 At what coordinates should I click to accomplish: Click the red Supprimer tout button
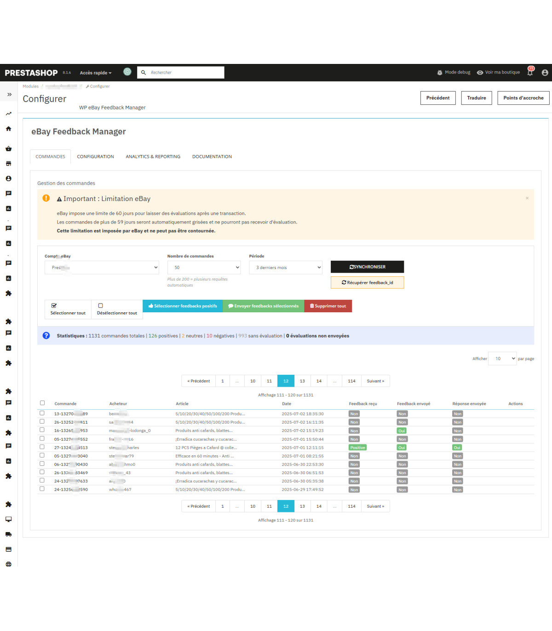click(328, 306)
